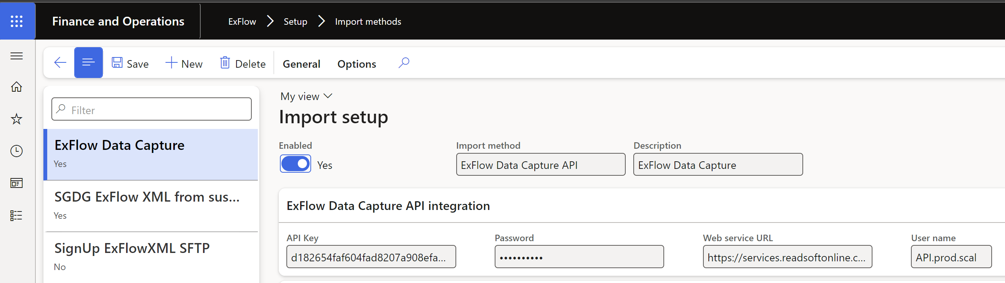Click the back arrow in action pane
Viewport: 1005px width, 283px height.
point(60,63)
